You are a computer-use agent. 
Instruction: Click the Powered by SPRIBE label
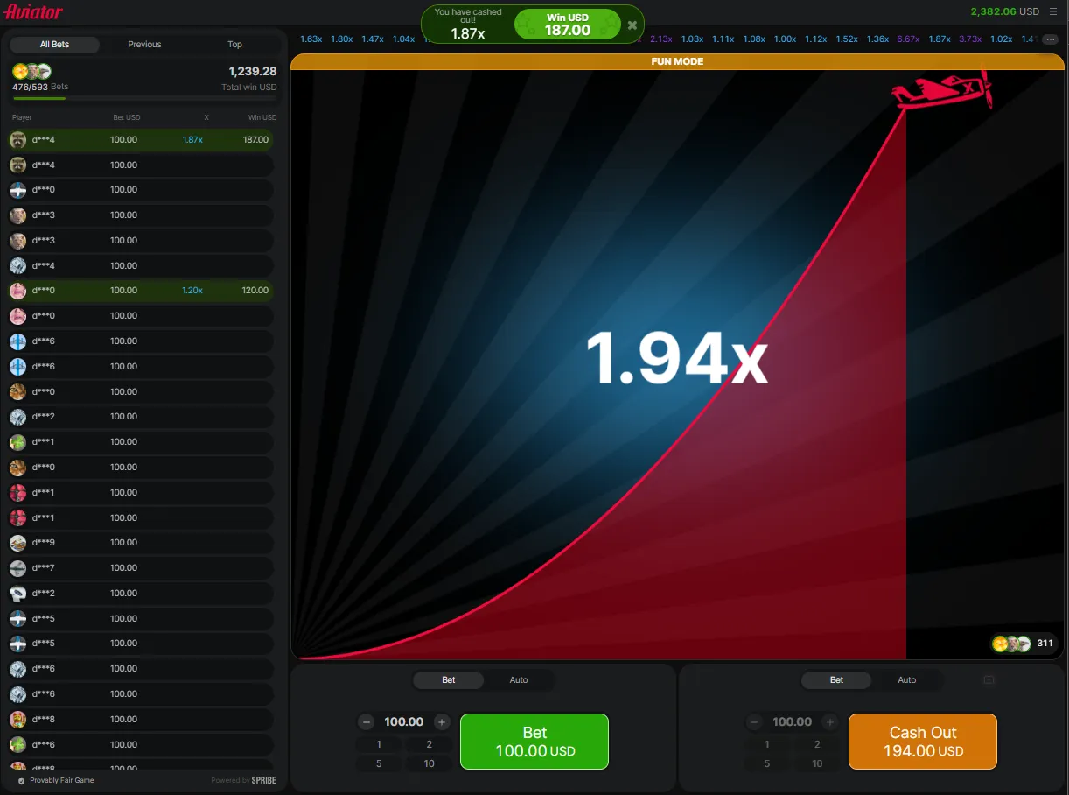pos(243,780)
